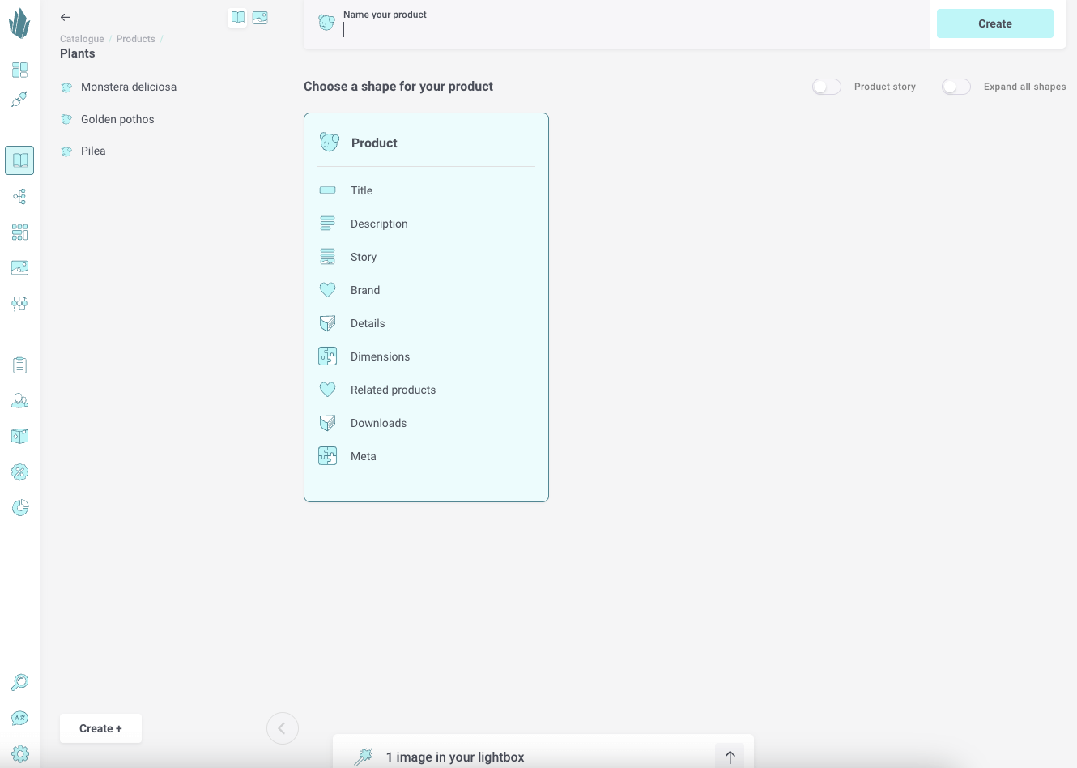The height and width of the screenshot is (768, 1077).
Task: Toggle the Product story switch
Action: [x=827, y=87]
